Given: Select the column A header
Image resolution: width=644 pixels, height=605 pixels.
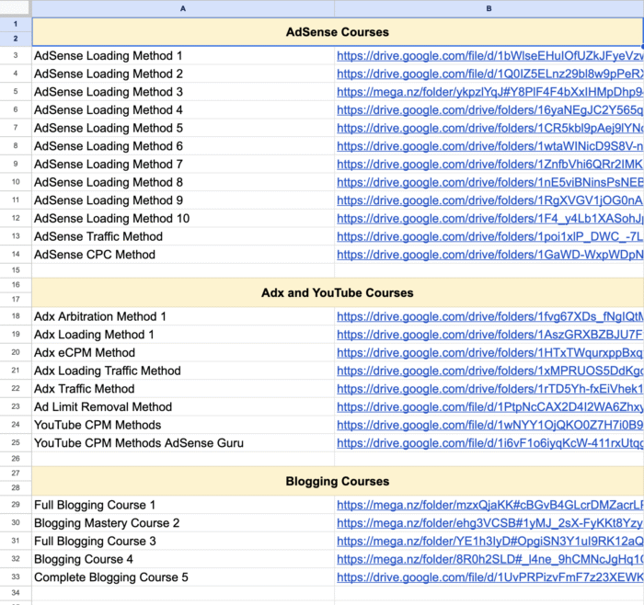Looking at the screenshot, I should [183, 8].
